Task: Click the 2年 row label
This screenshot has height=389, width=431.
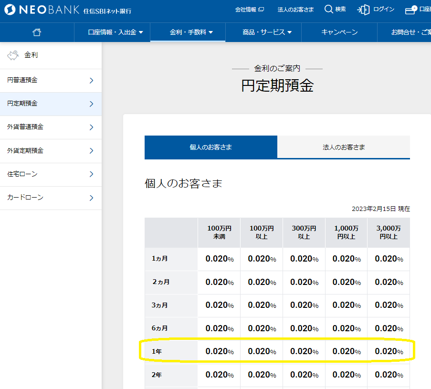Action: click(157, 375)
